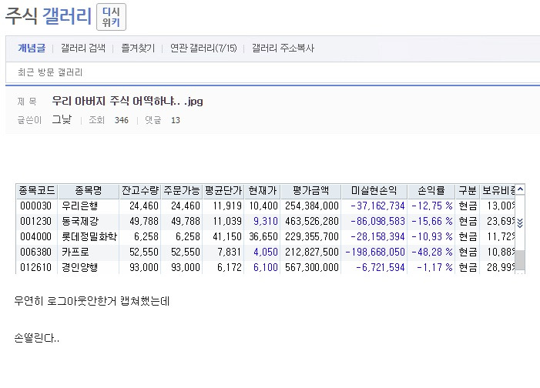Expand 연관 갤러리(7/15) list
Image resolution: width=540 pixels, height=388 pixels.
click(x=203, y=48)
